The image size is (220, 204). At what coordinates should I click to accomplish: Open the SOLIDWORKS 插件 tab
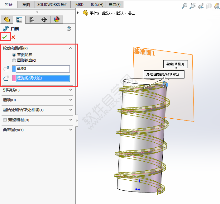pos(53,4)
